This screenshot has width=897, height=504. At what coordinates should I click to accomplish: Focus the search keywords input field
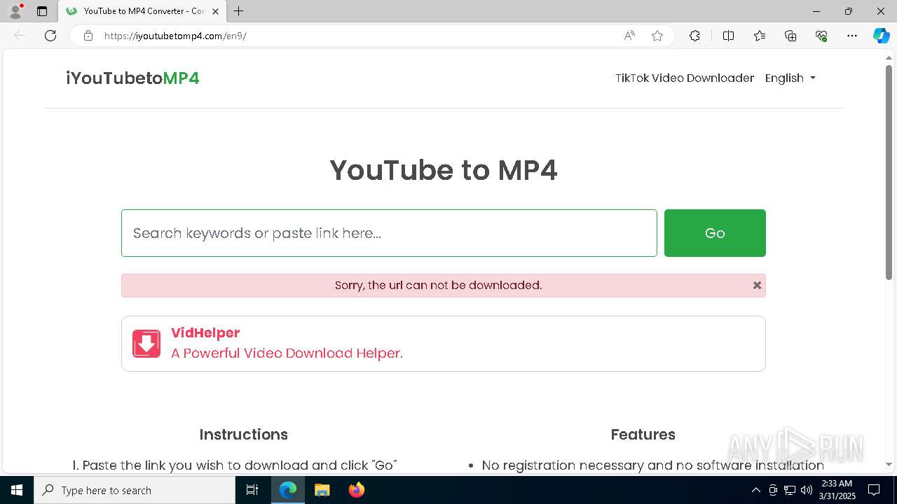389,233
